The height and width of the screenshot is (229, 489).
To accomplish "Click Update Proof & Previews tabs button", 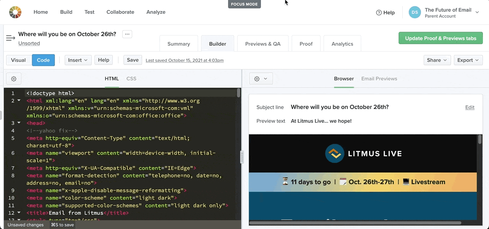I will [x=441, y=38].
